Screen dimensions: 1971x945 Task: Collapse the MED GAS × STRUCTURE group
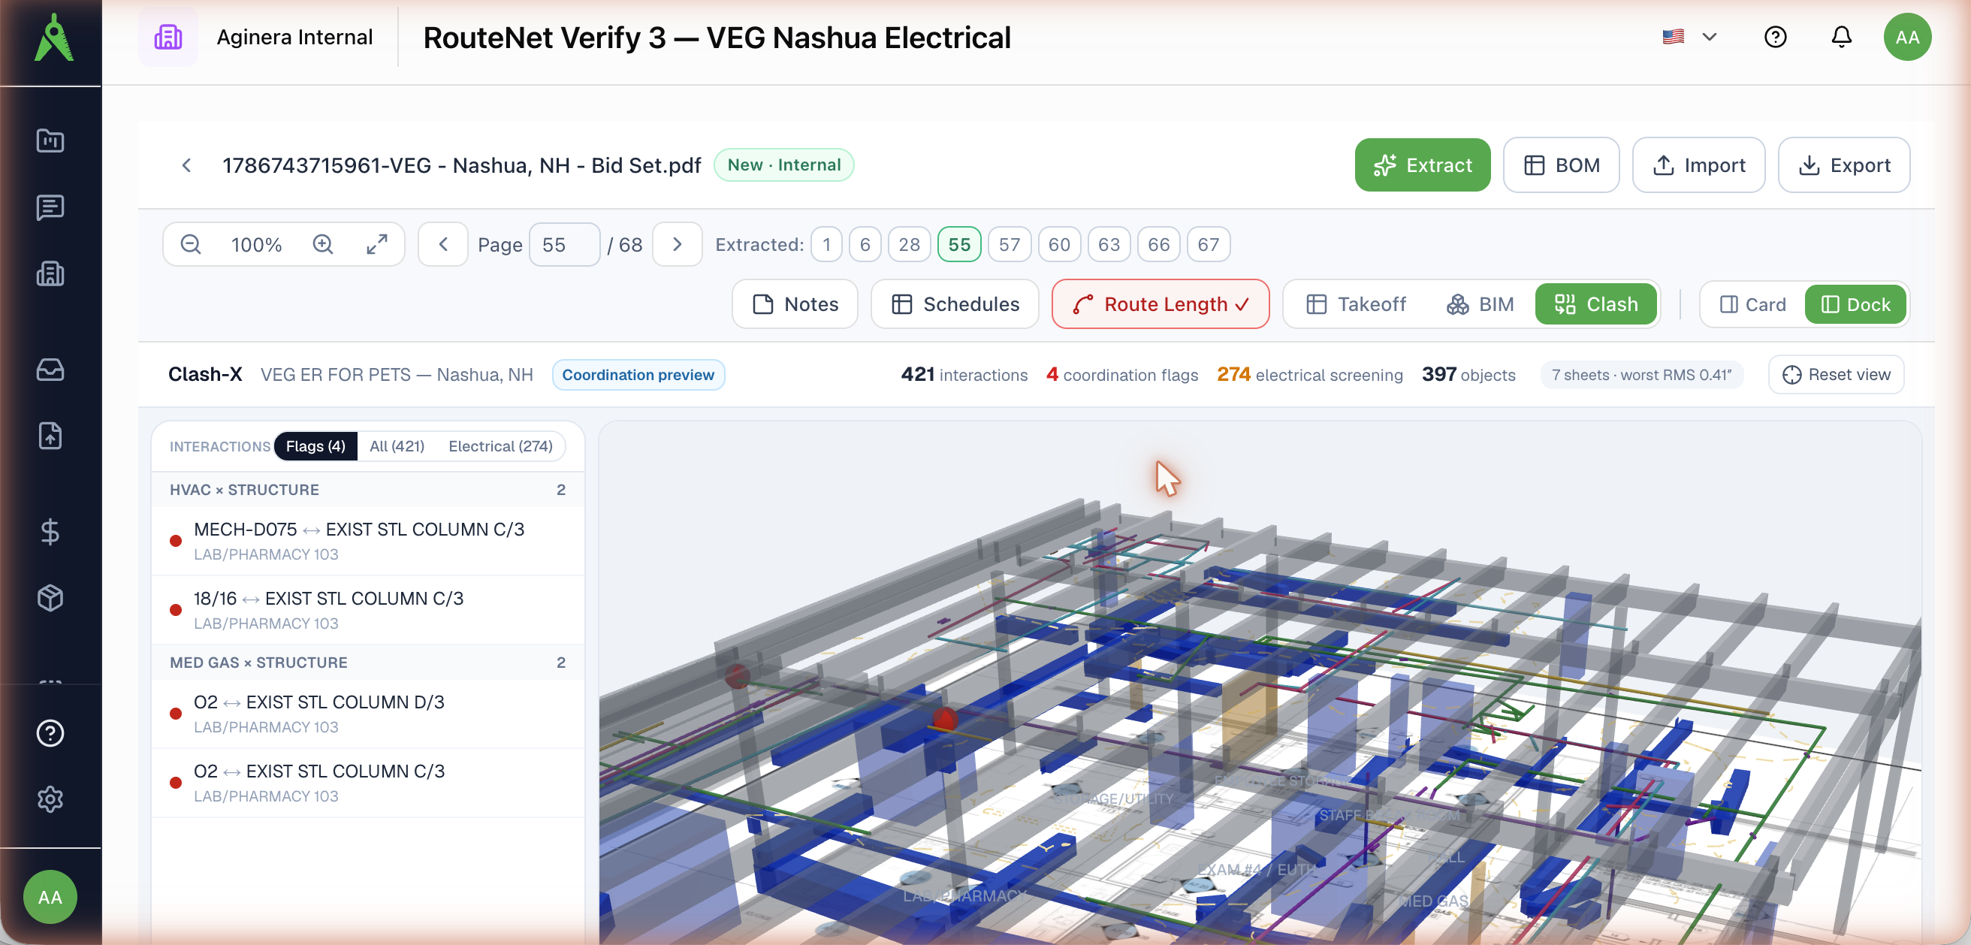pos(368,663)
